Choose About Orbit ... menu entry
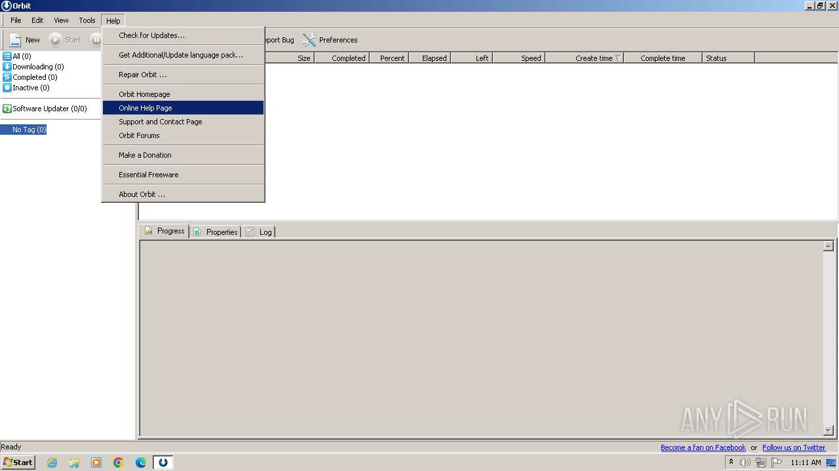Viewport: 839px width, 471px height. [x=183, y=194]
